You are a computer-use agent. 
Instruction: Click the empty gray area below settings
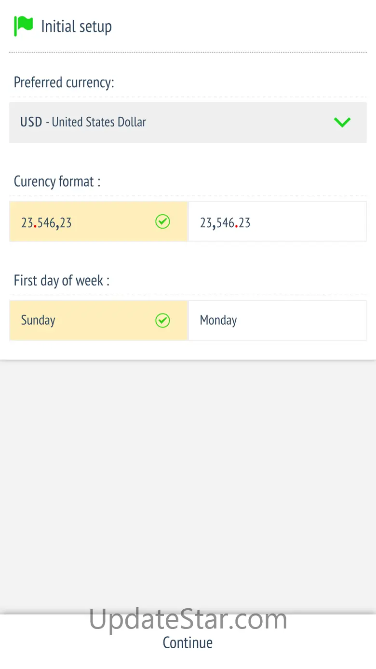pos(188,482)
